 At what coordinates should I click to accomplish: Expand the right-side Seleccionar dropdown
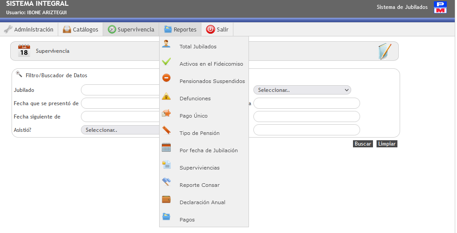(302, 90)
